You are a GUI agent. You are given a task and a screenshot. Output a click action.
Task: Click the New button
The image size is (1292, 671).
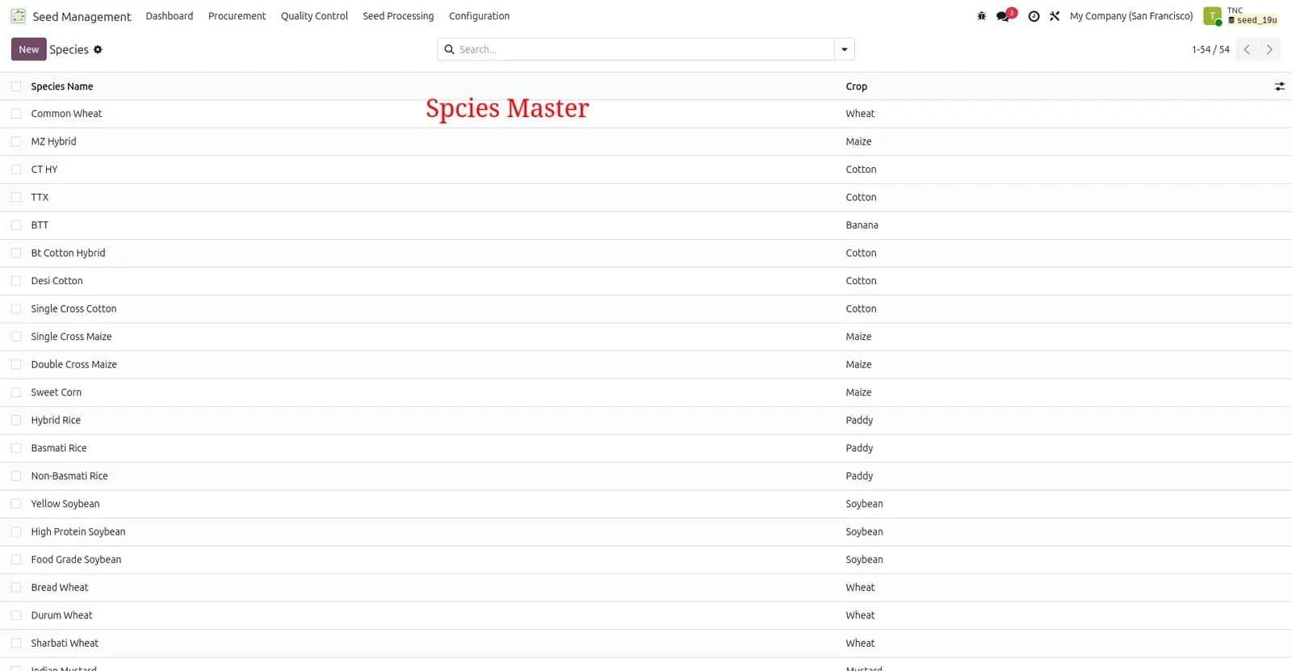28,49
